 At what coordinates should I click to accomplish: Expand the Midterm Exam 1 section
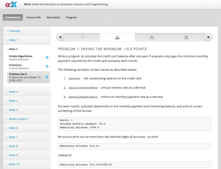(18, 119)
